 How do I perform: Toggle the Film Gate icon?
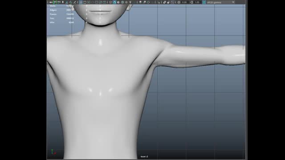(x=85, y=2)
